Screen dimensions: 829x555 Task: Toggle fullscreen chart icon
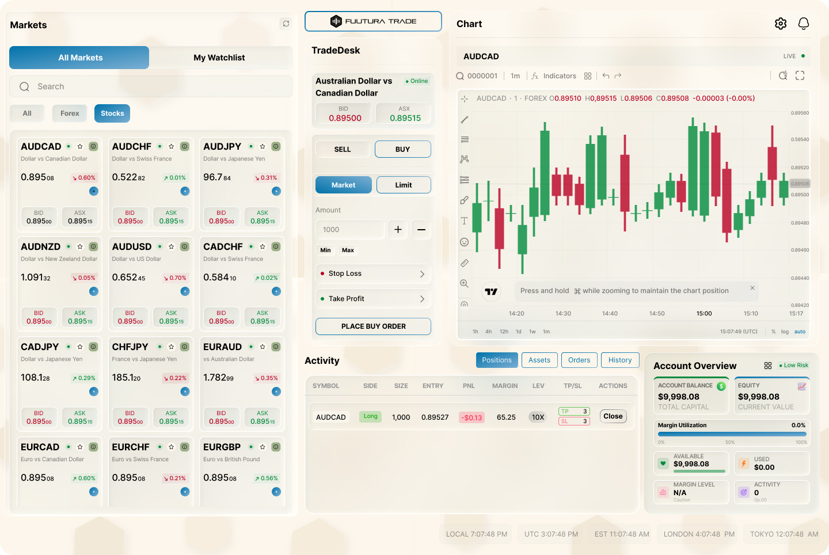tap(800, 75)
